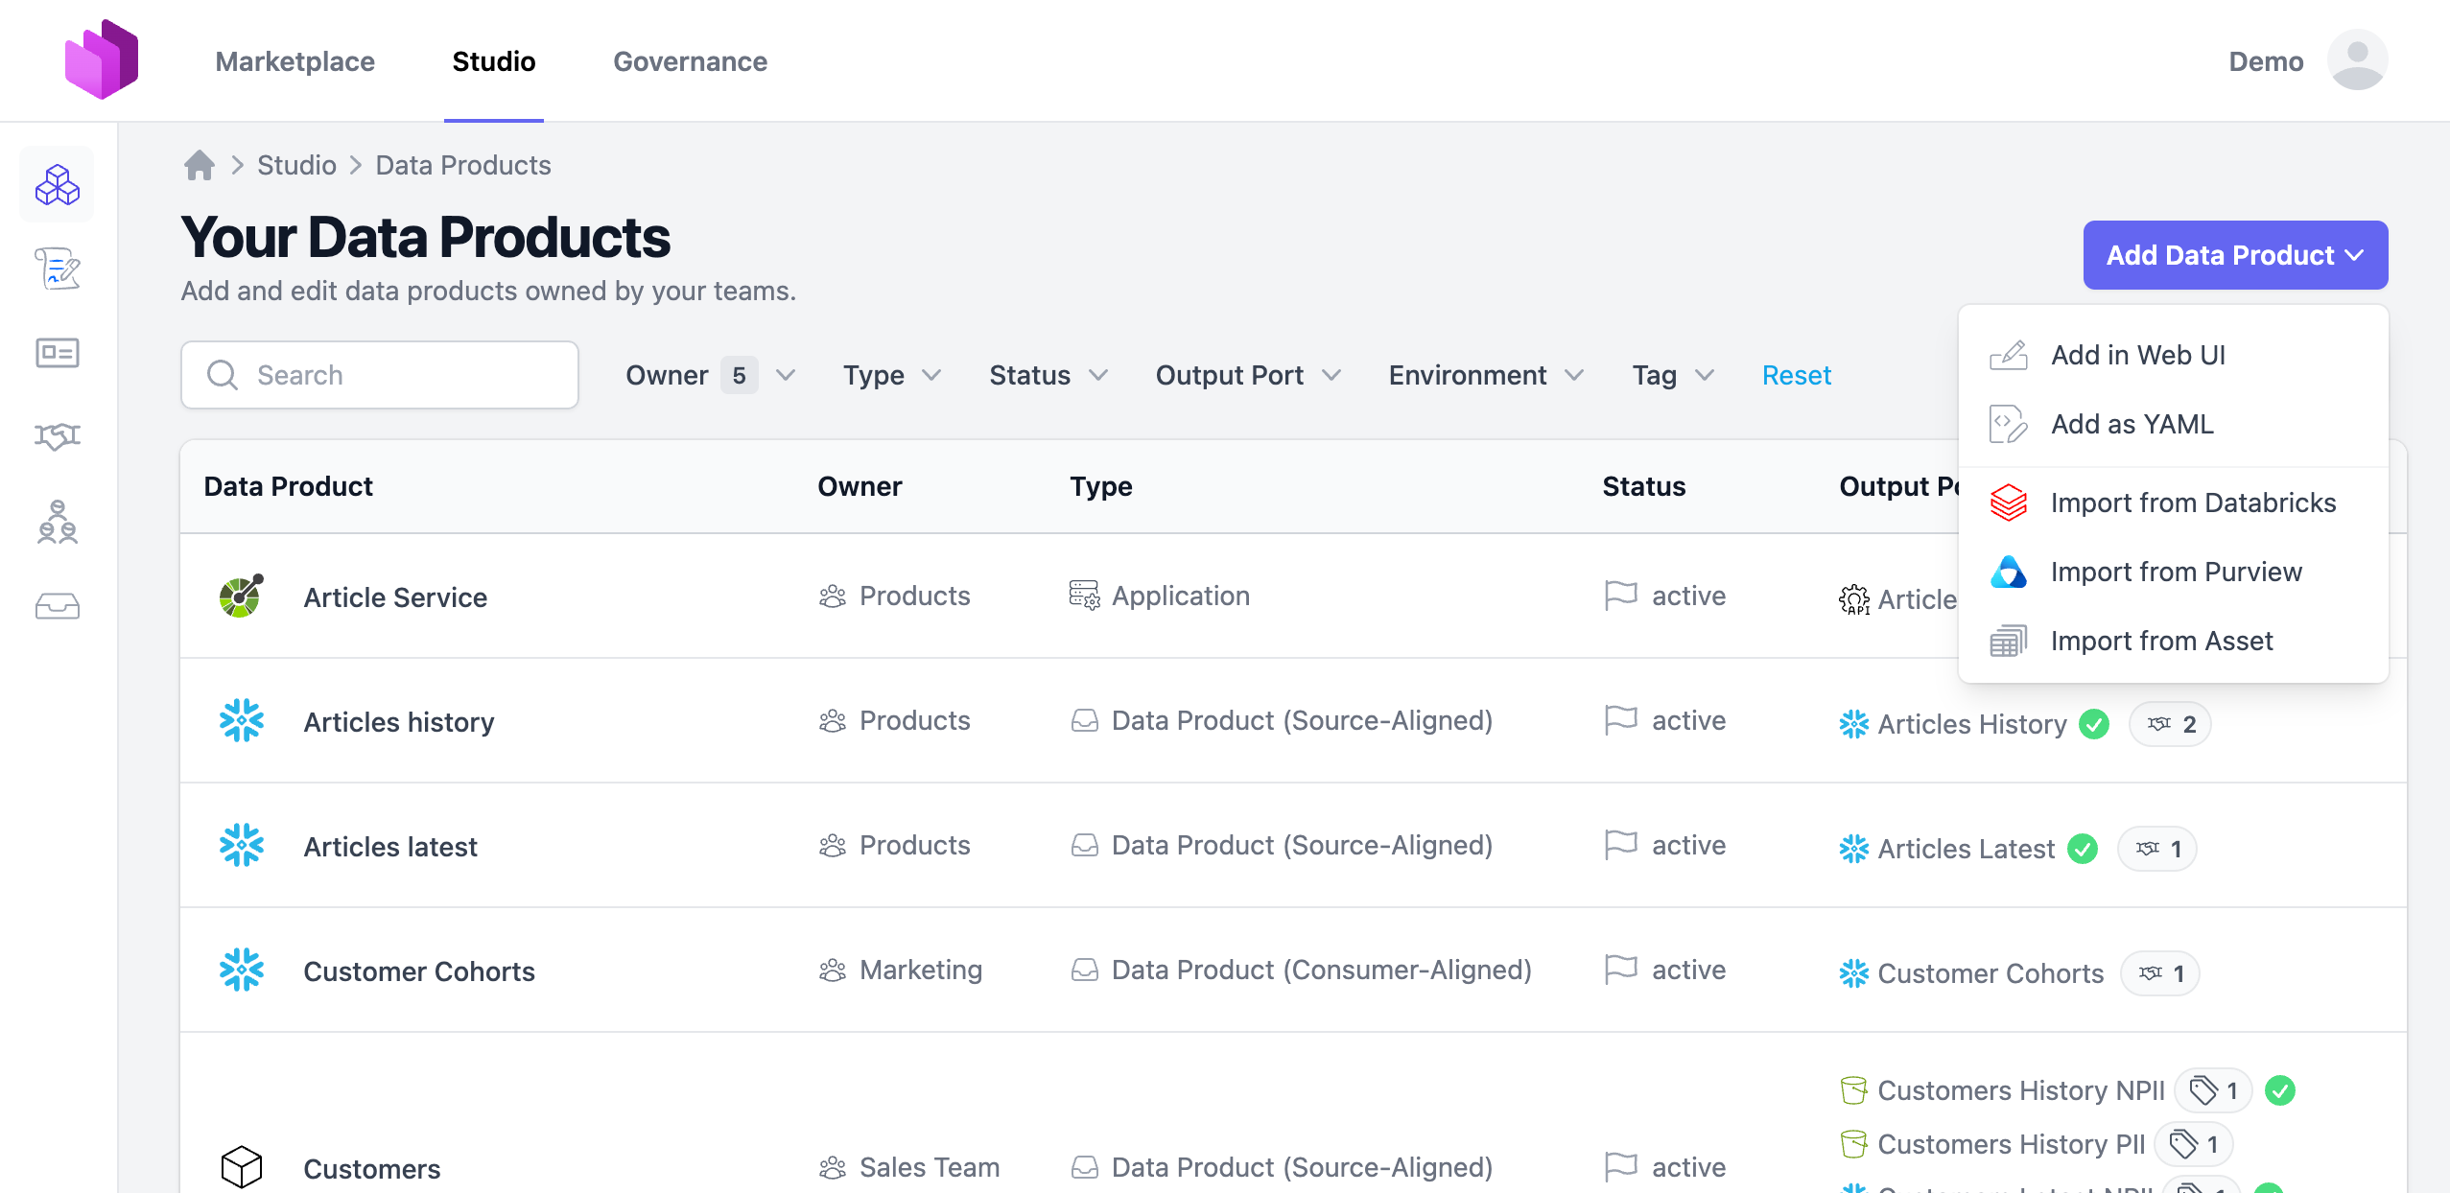Click the user avatar icon
2450x1193 pixels.
coord(2357,60)
